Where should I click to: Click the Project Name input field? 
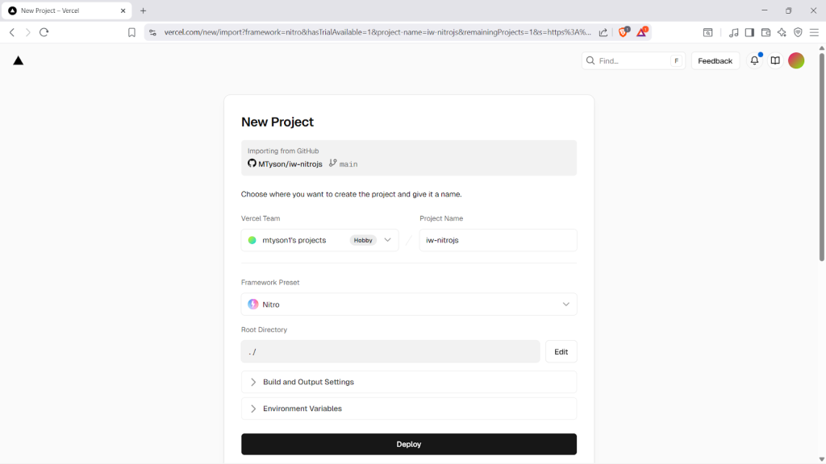[498, 240]
